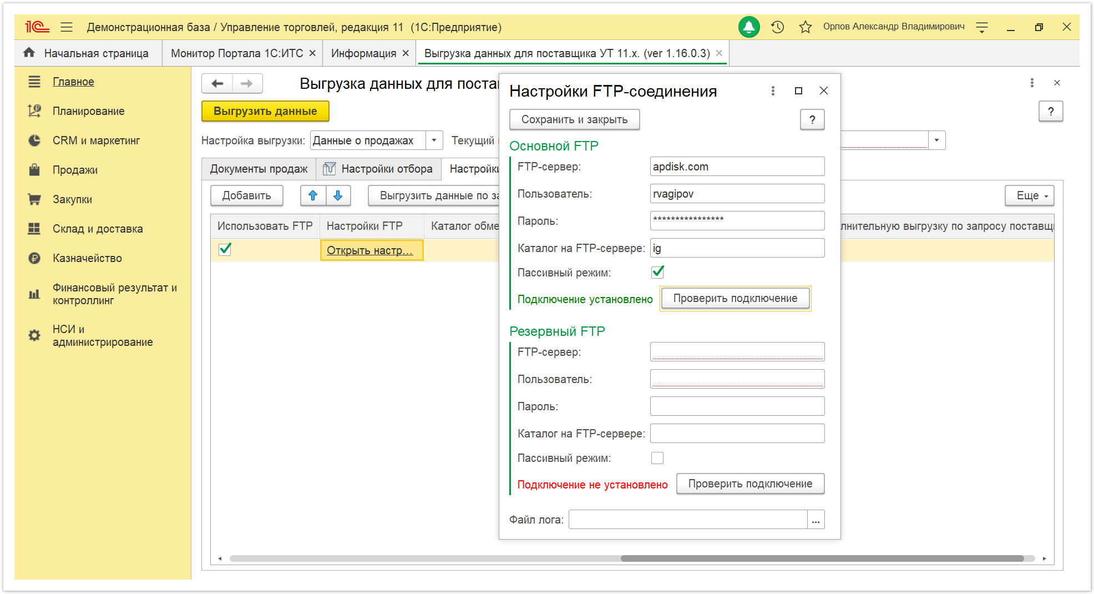Click the 1C logo icon

click(x=37, y=27)
